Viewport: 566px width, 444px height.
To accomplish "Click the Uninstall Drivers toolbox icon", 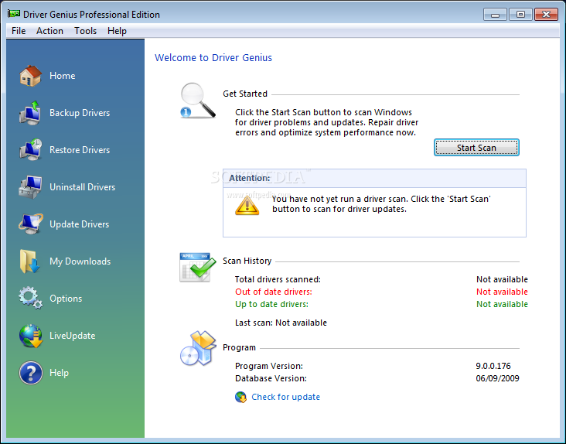I will pyautogui.click(x=30, y=187).
